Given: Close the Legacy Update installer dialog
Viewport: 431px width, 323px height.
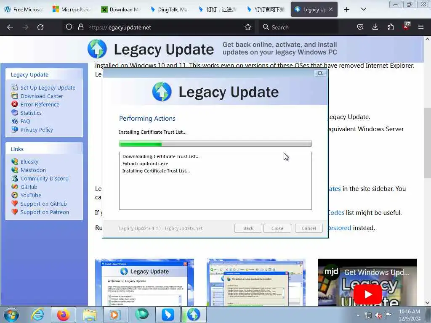Looking at the screenshot, I should [320, 73].
